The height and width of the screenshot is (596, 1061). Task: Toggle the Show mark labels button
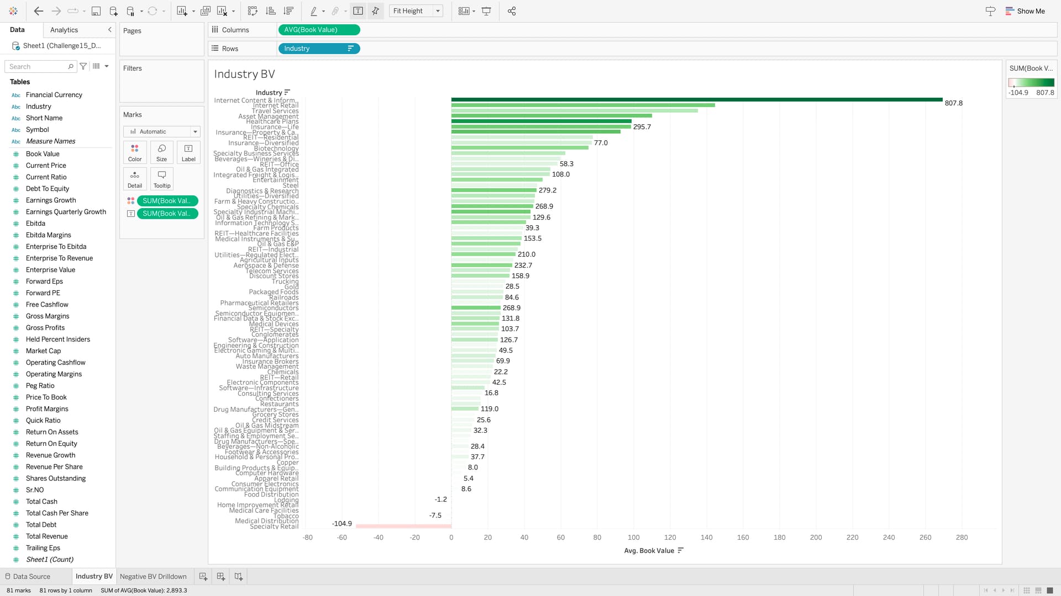point(358,11)
